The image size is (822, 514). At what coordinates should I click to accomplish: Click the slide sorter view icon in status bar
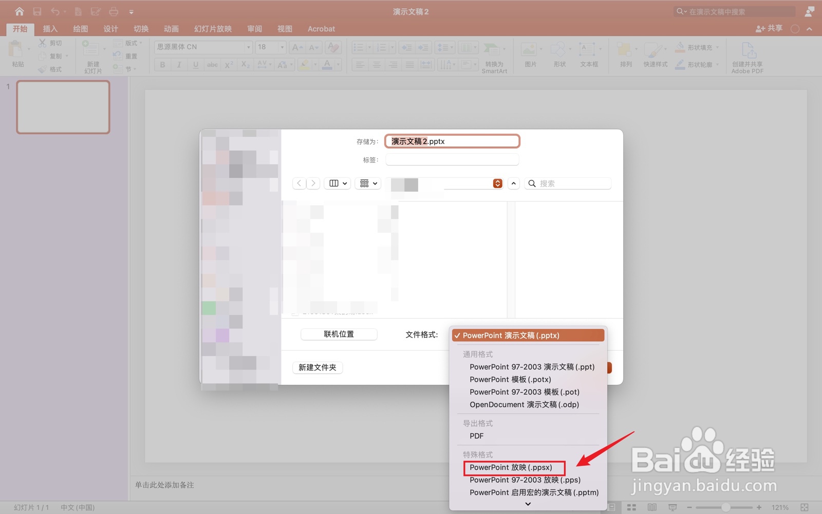631,507
